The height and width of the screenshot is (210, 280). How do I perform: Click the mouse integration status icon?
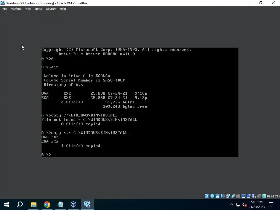tap(259, 196)
